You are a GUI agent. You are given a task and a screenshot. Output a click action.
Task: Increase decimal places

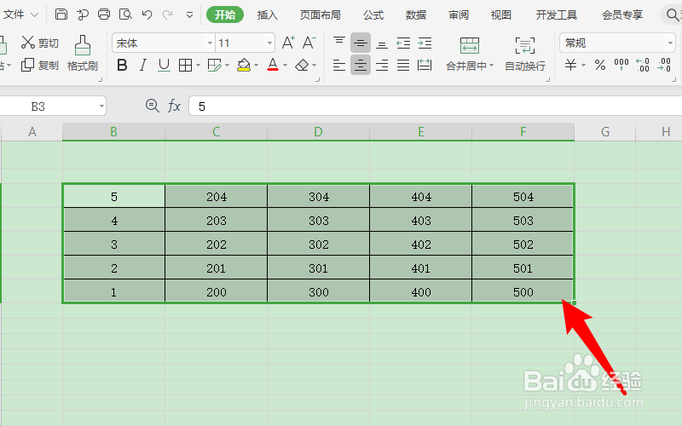643,66
